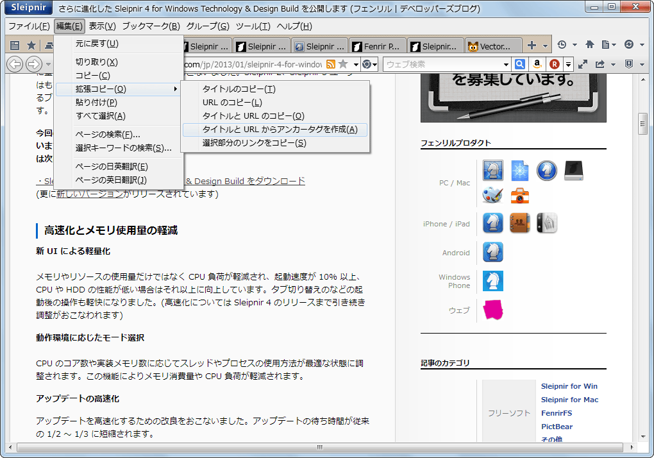Open the brown contacts book app icon
Image resolution: width=654 pixels, height=458 pixels.
pyautogui.click(x=520, y=223)
